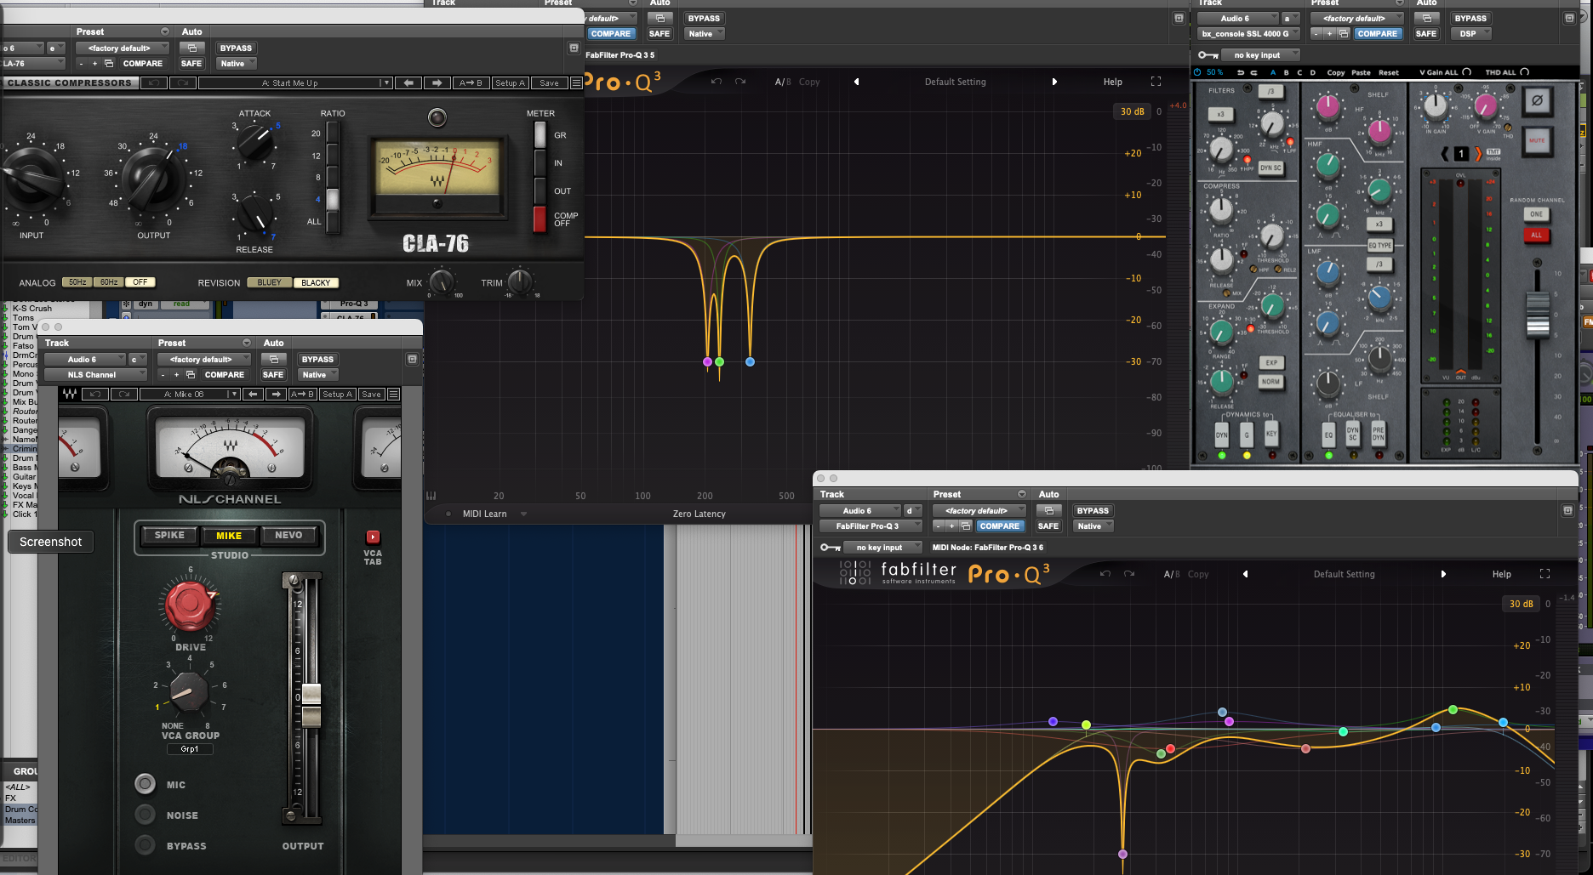Click the next preset arrow in the CLA-76 toolbar
1593x875 pixels.
click(437, 82)
